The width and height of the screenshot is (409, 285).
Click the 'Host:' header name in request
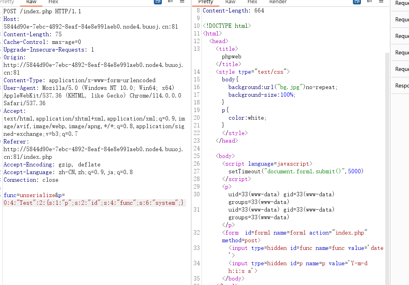[x=11, y=19]
